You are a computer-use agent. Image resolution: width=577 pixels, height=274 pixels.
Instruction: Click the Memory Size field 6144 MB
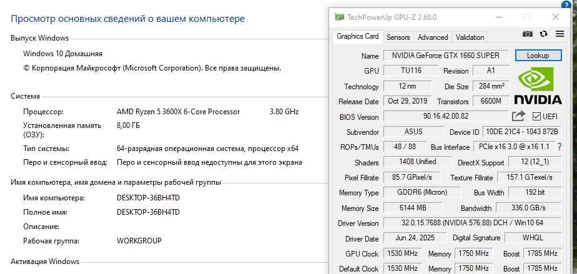coord(413,208)
